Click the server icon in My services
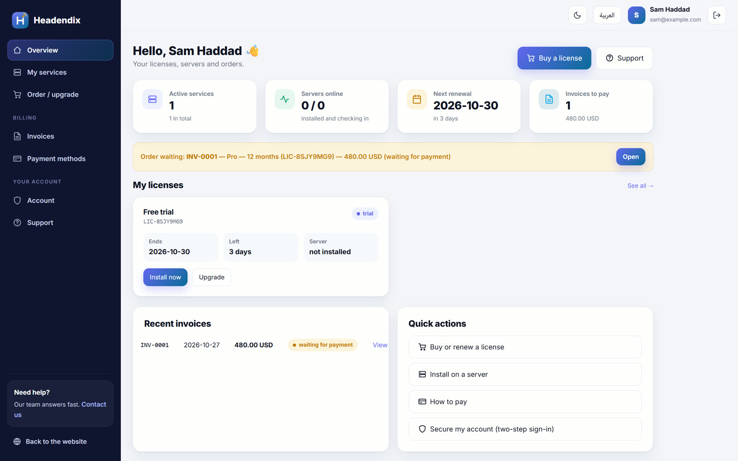 18,72
